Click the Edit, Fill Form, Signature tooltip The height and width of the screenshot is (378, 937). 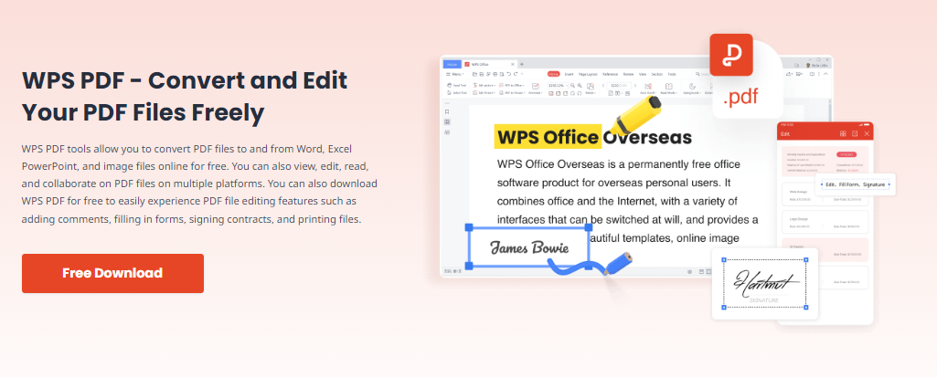pyautogui.click(x=855, y=184)
